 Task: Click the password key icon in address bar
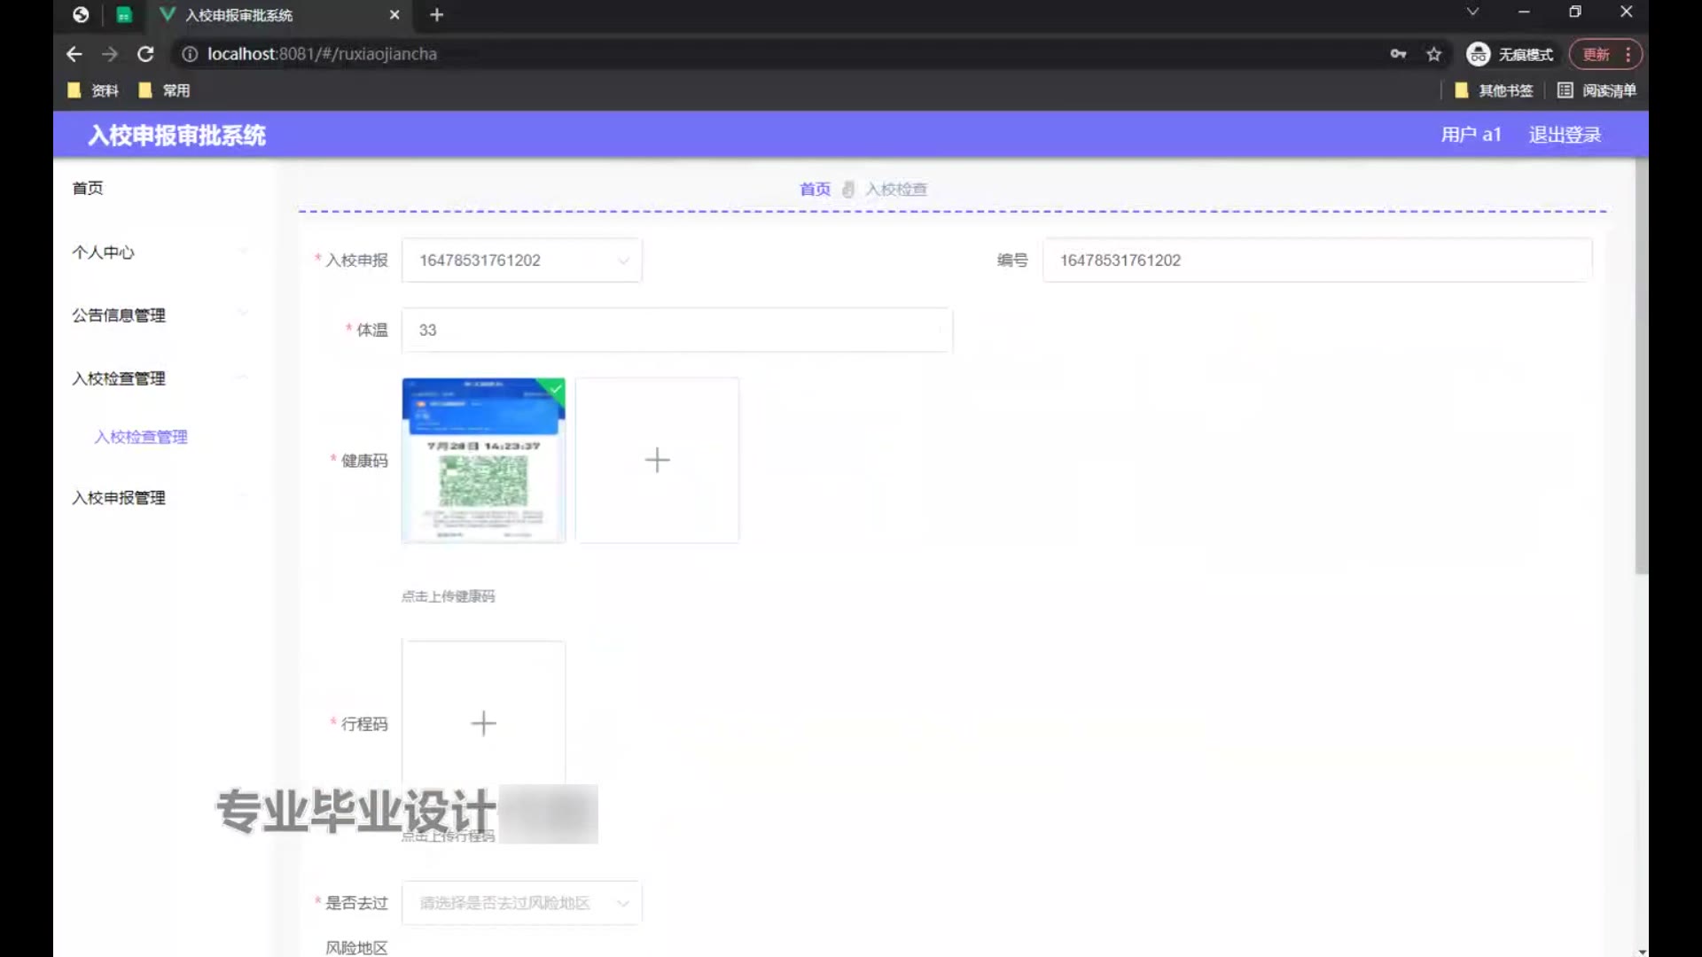point(1398,54)
